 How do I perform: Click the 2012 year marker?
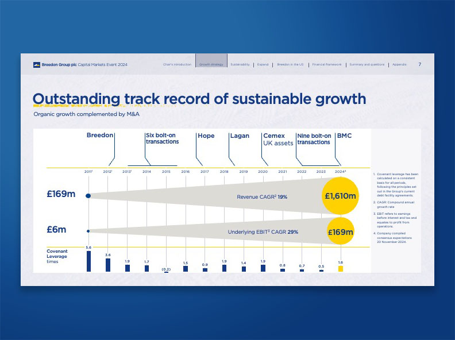(107, 172)
